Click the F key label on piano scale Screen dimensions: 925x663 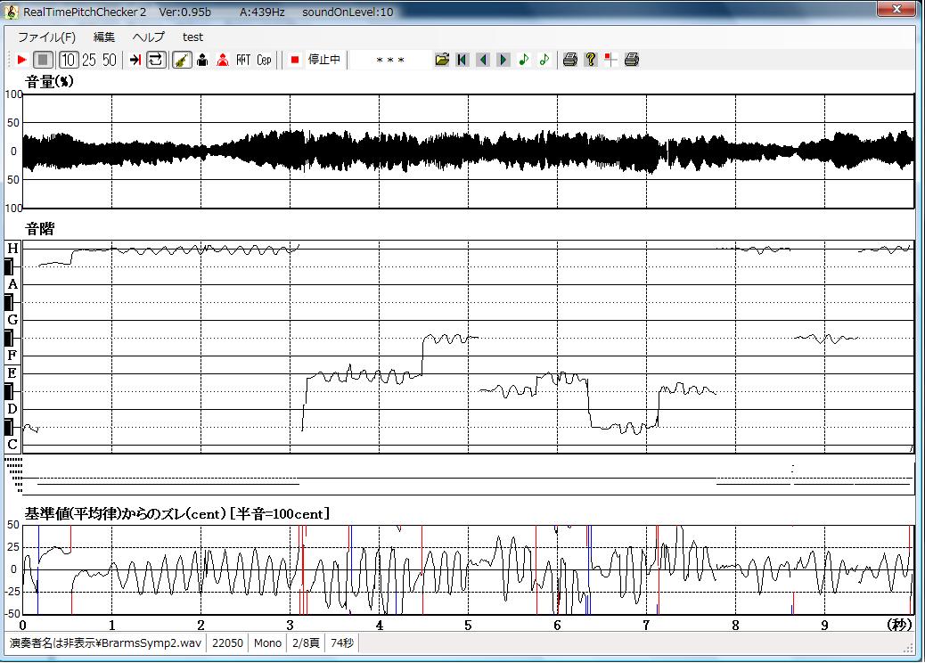point(12,355)
